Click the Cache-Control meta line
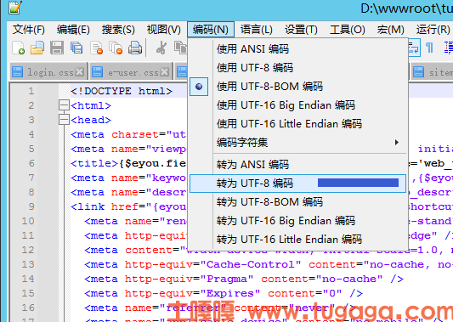Viewport: 453px width, 322px height. [x=269, y=264]
